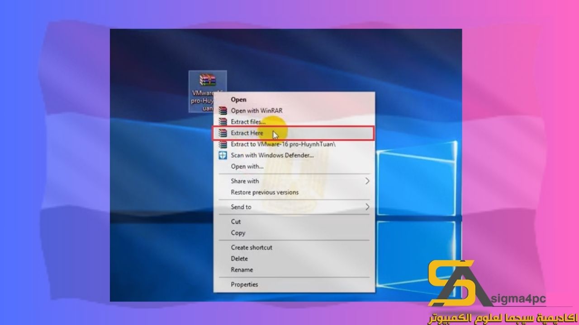The image size is (579, 325).
Task: Click WinRAR icon beside Extract files
Action: pyautogui.click(x=223, y=122)
